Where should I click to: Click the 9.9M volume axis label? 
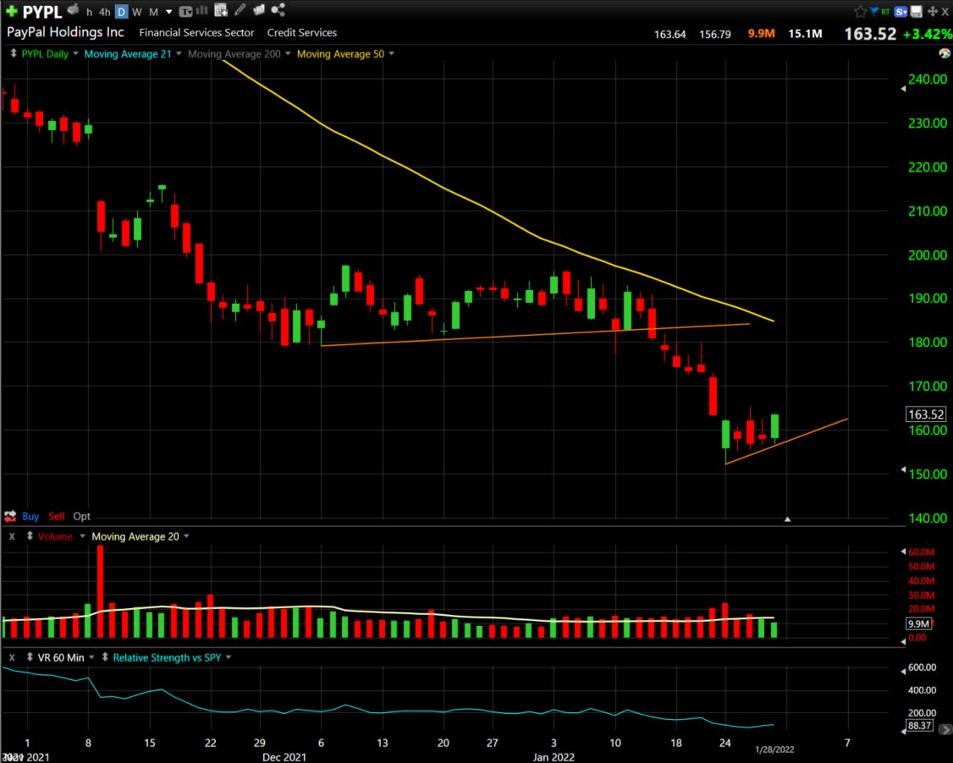tap(917, 624)
